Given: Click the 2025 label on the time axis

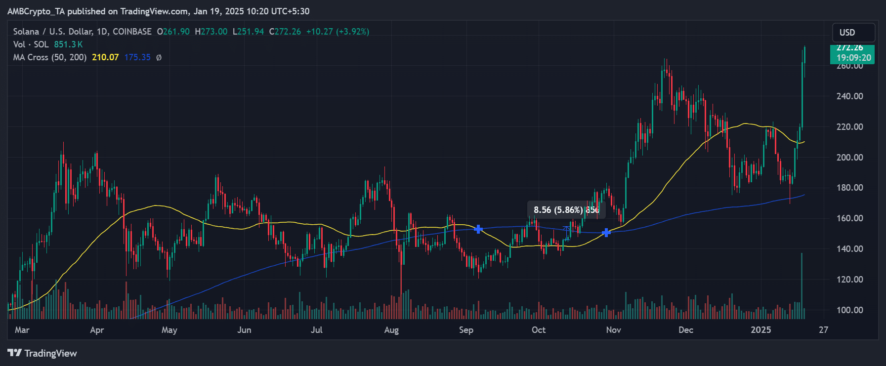Looking at the screenshot, I should click(x=760, y=330).
